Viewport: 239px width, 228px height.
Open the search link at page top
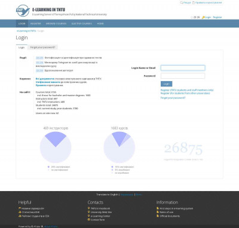coord(187,2)
